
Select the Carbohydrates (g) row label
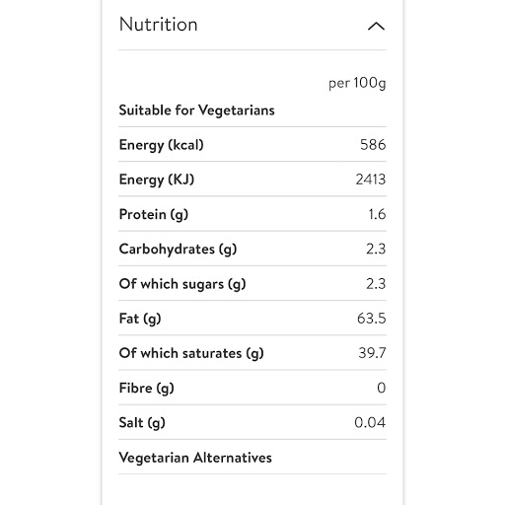(x=178, y=249)
